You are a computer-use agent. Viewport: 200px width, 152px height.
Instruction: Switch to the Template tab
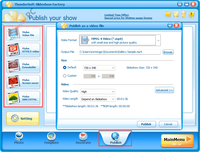coord(51,138)
